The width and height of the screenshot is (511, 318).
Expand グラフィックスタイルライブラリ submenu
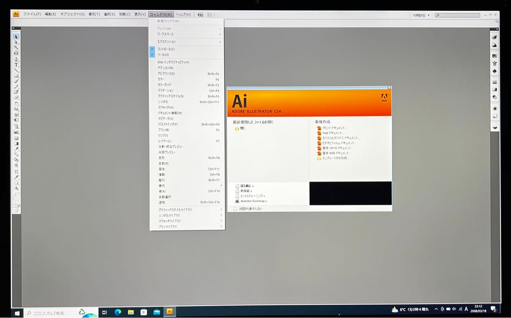tap(187, 209)
